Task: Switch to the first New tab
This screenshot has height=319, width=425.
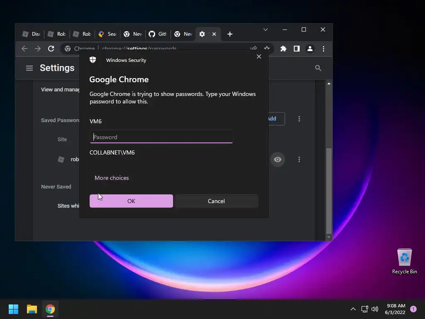Action: click(133, 34)
